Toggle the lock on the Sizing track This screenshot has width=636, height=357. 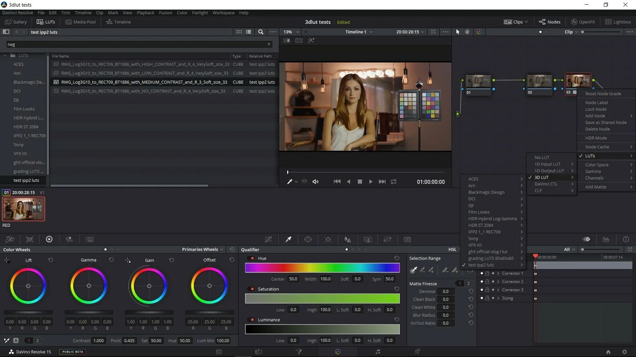click(487, 298)
